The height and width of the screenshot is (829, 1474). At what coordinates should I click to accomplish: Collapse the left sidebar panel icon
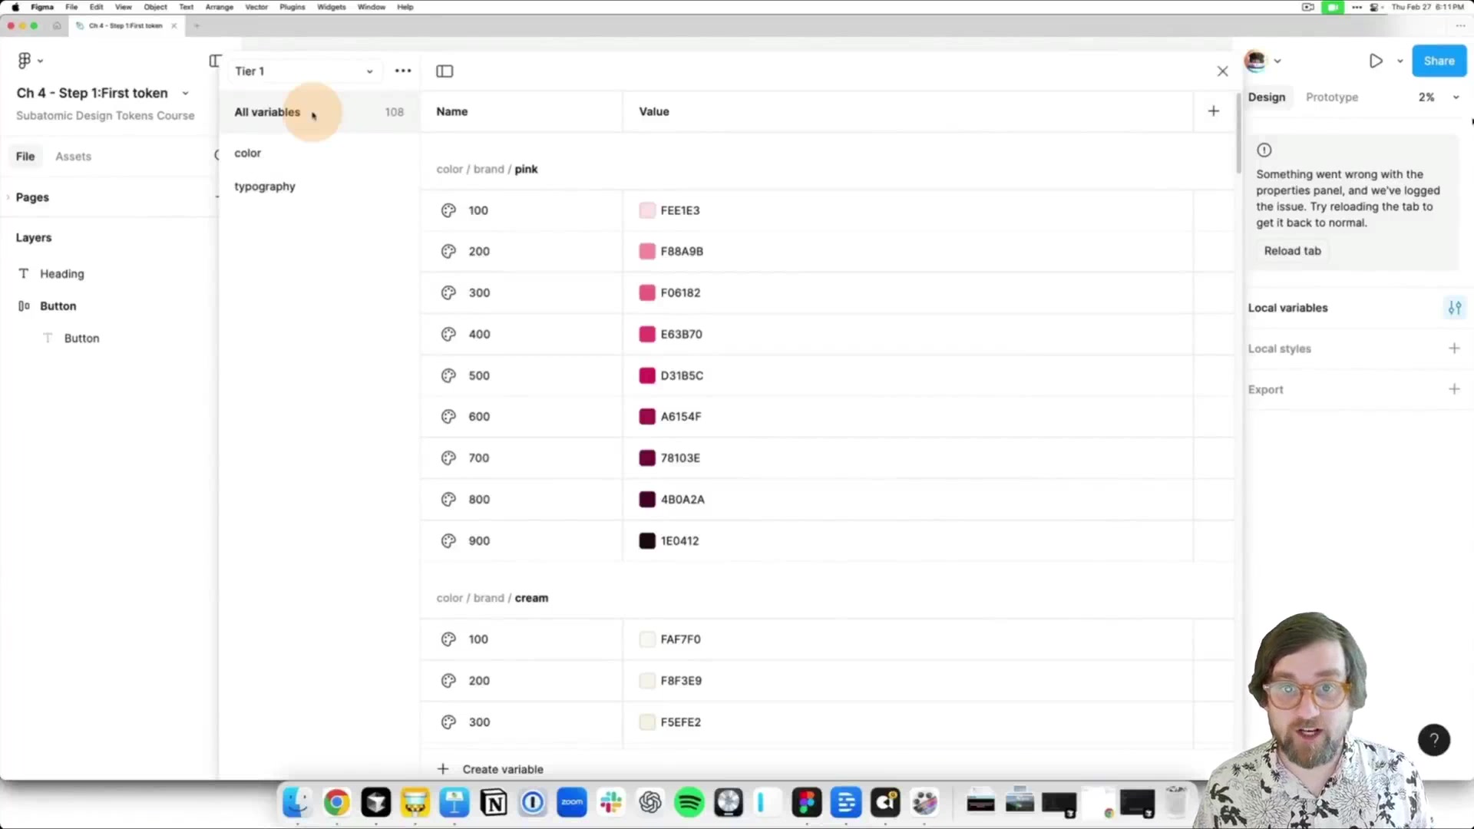point(215,61)
